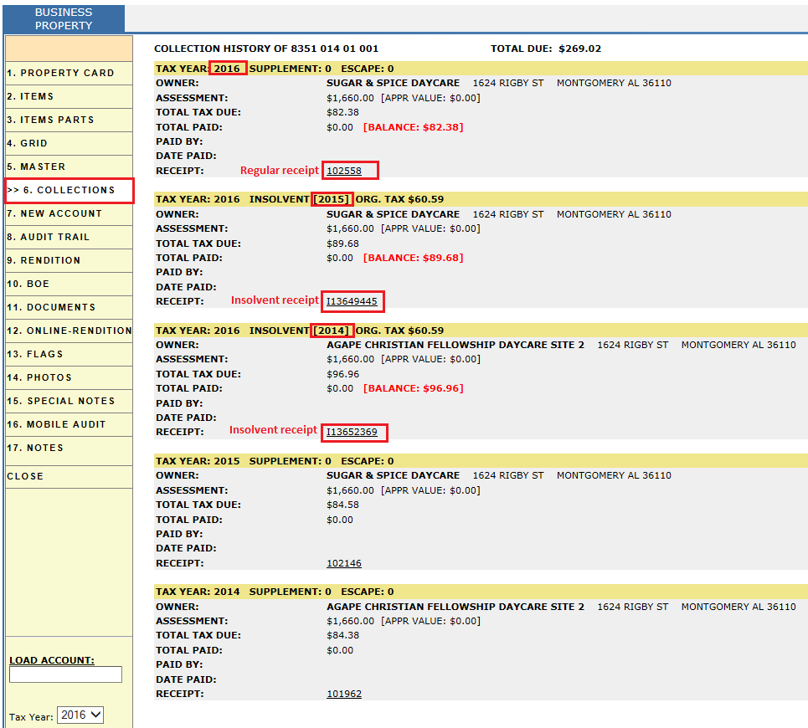This screenshot has width=808, height=728.
Task: Open 2014 receipt 101962
Action: tap(343, 694)
